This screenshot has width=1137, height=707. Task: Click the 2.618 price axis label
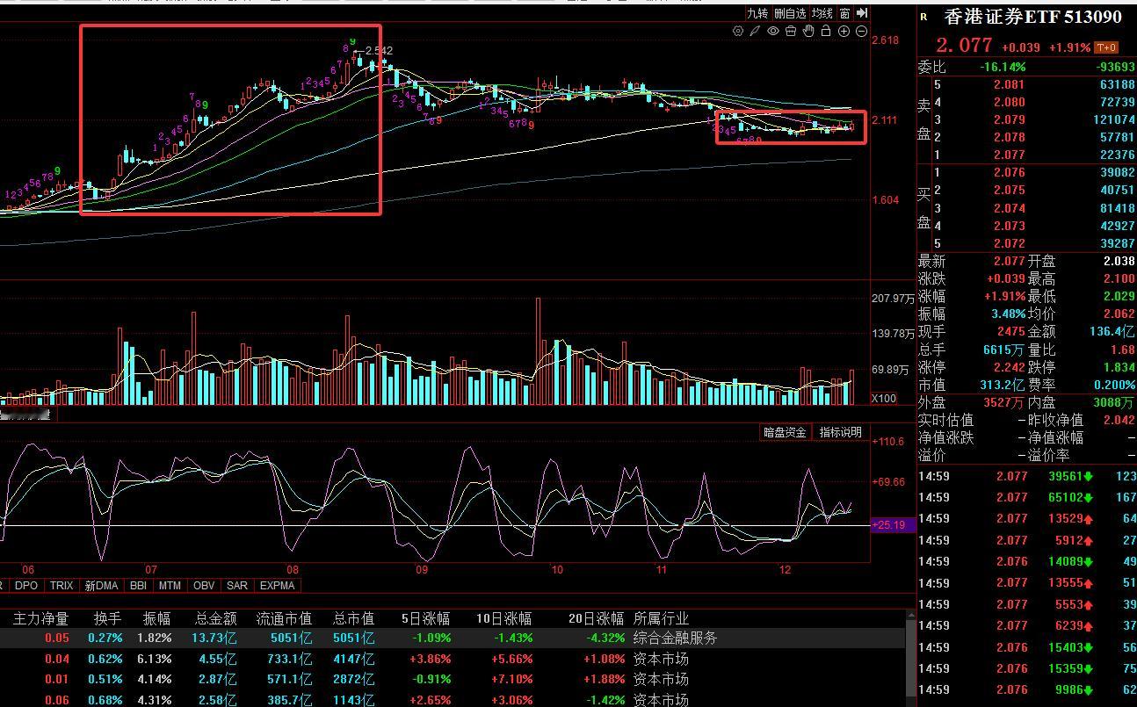click(886, 40)
